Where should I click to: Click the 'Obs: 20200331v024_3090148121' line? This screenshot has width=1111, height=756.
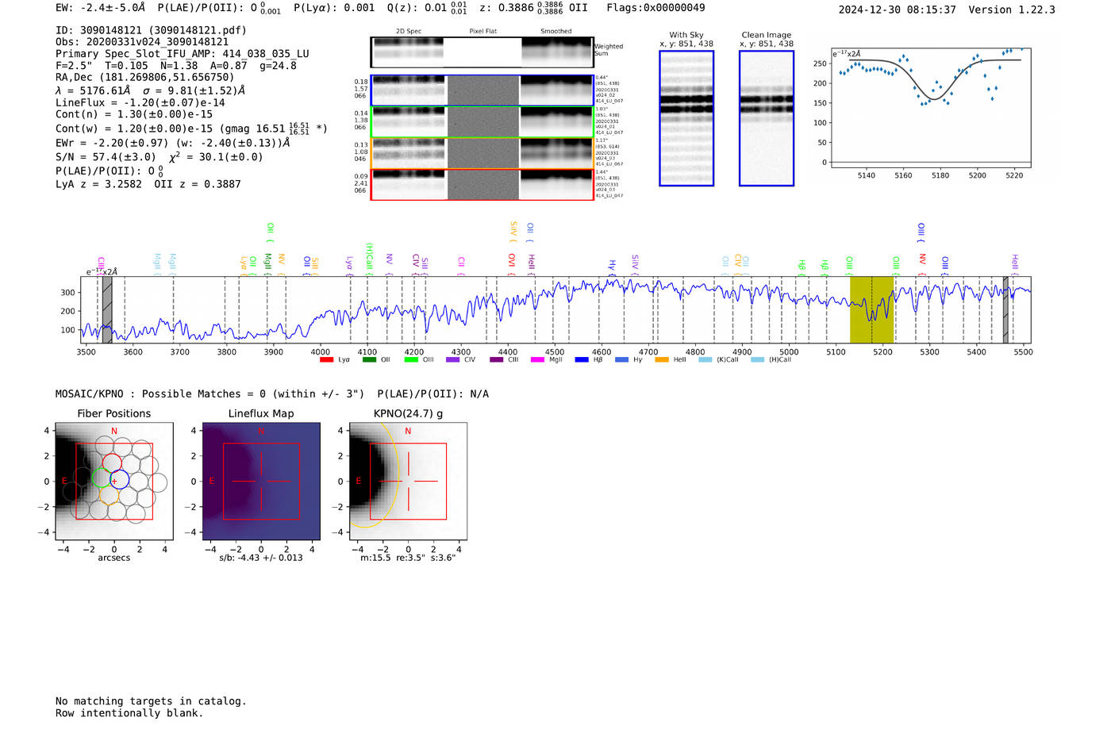142,42
